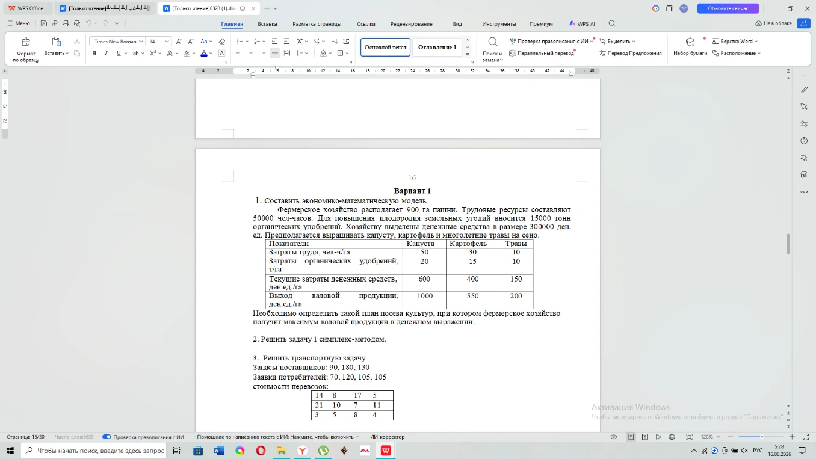Open the Инструменты tab

(499, 24)
